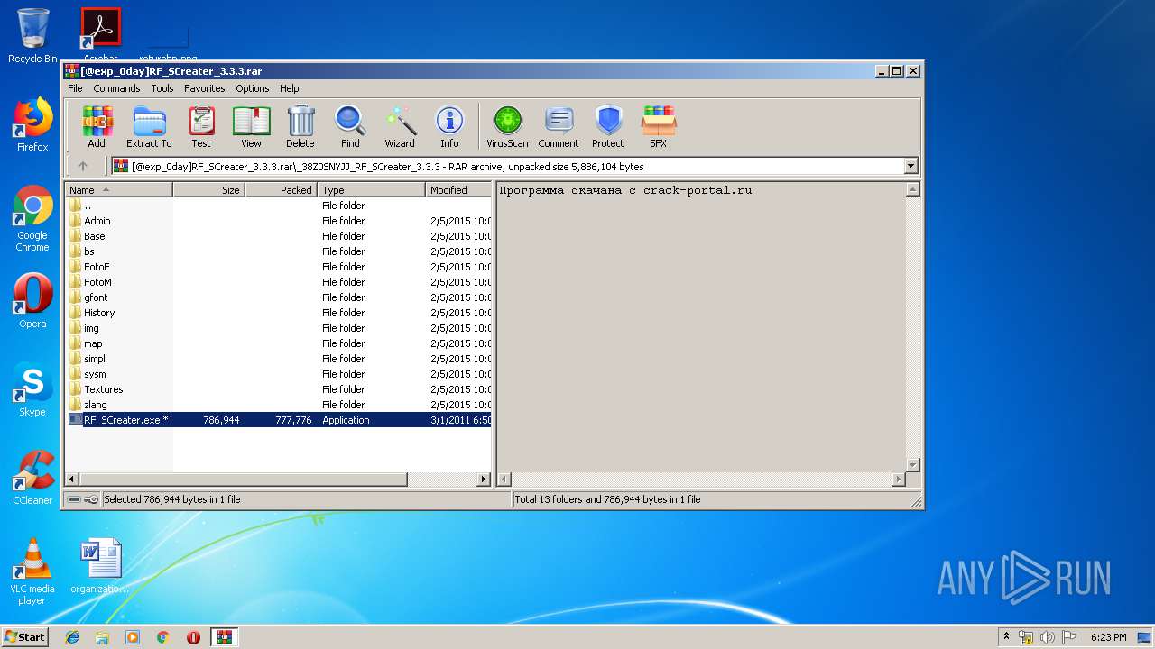Select the Base folder
Viewport: 1155px width, 649px height.
279,236
